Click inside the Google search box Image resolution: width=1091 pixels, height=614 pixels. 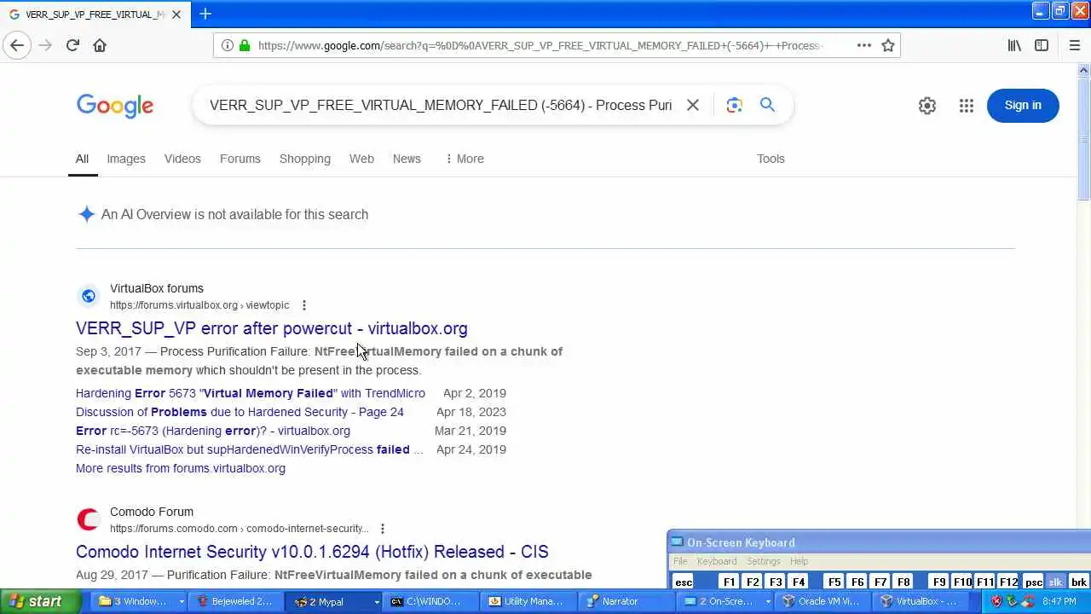pyautogui.click(x=441, y=105)
